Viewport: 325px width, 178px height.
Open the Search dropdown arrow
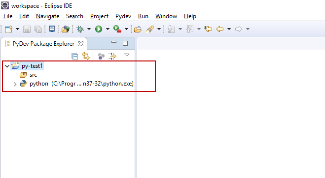tap(159, 29)
